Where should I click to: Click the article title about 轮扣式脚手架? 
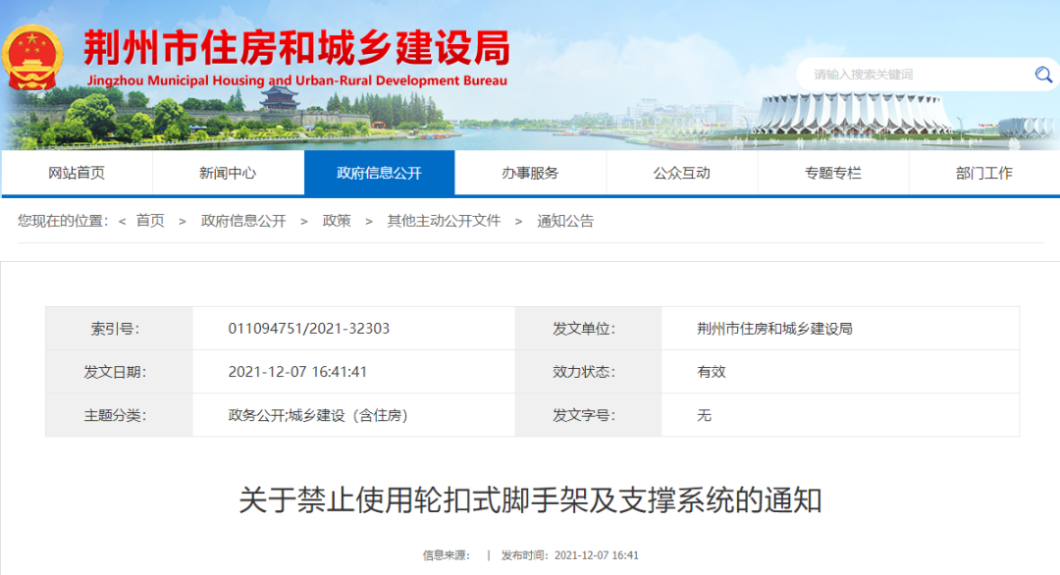click(530, 500)
